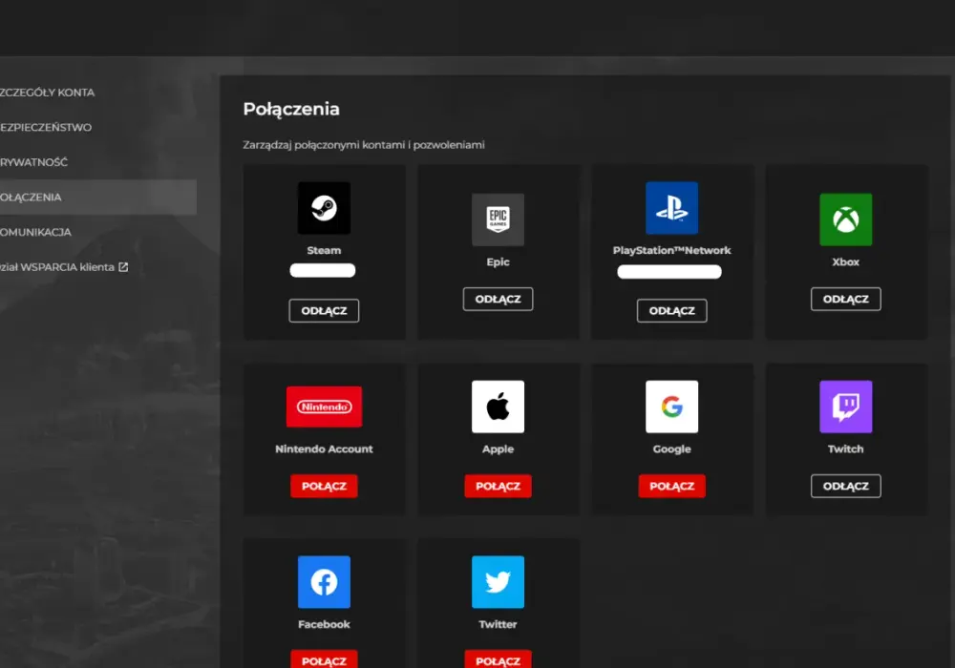This screenshot has height=668, width=955.
Task: Click the 'Zarządzaj połączonymi kontami i pozwoleniami' description
Action: point(364,145)
